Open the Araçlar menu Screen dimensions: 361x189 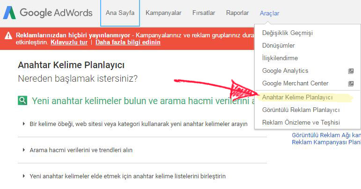click(x=269, y=14)
